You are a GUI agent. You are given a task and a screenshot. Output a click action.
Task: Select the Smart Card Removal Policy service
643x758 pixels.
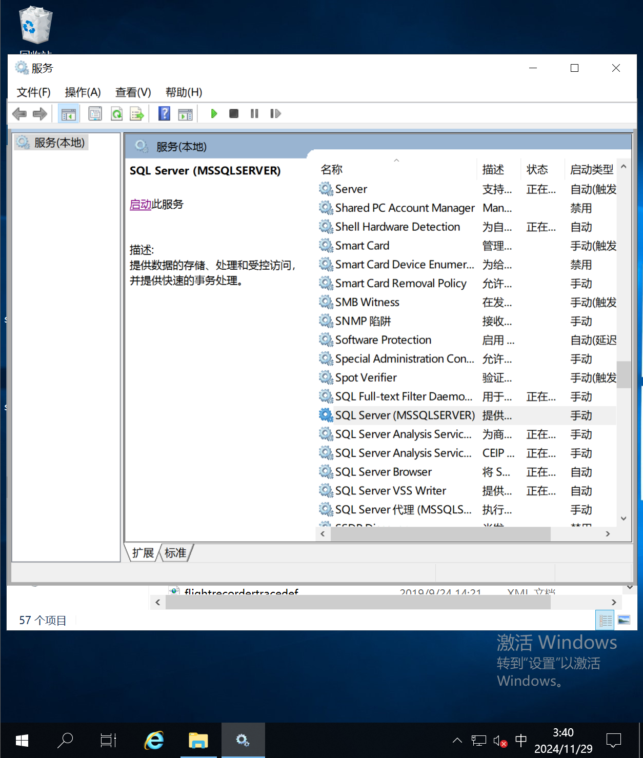coord(467,284)
